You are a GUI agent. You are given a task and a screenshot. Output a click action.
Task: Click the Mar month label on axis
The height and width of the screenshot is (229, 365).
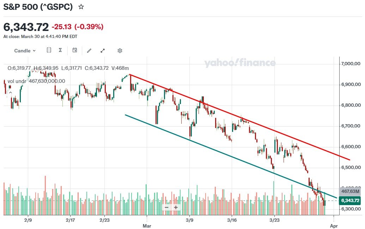coord(146,225)
